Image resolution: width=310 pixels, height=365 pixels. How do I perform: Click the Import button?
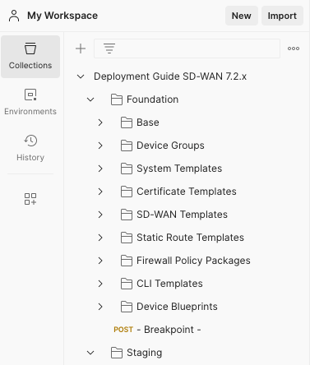(x=282, y=16)
